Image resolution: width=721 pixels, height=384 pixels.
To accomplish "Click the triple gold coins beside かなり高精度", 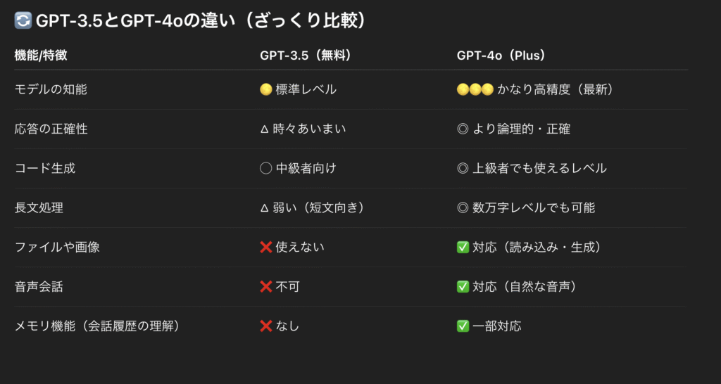I will (x=475, y=89).
